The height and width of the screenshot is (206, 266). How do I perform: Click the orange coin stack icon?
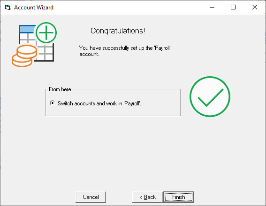tap(24, 56)
